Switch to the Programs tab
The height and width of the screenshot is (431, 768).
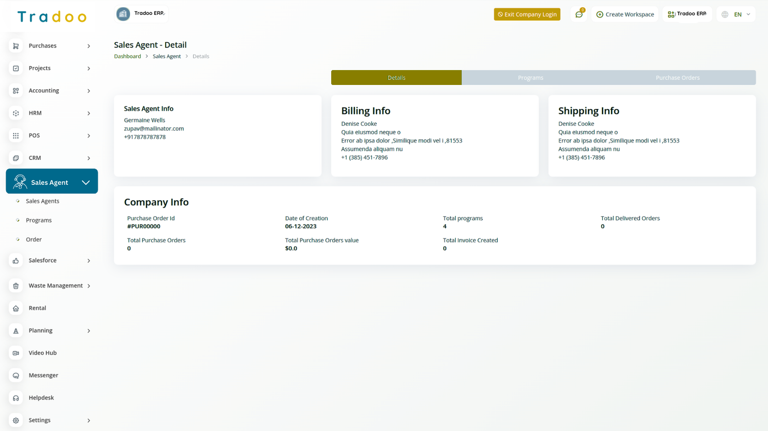click(530, 78)
